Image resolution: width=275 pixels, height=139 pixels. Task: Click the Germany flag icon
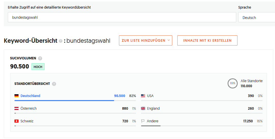coord(16,96)
